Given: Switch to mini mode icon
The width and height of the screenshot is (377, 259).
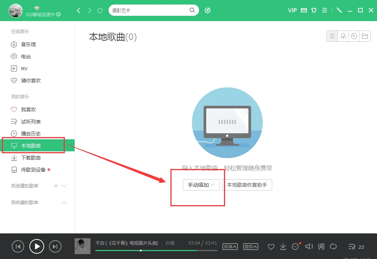Looking at the screenshot, I should [339, 10].
